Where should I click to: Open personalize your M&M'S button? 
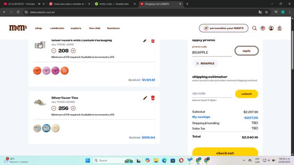(224, 28)
